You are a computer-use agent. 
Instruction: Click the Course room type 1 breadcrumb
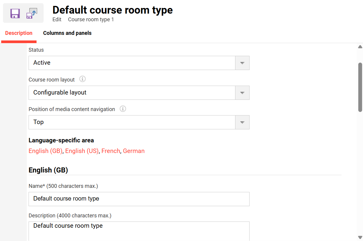tap(91, 19)
